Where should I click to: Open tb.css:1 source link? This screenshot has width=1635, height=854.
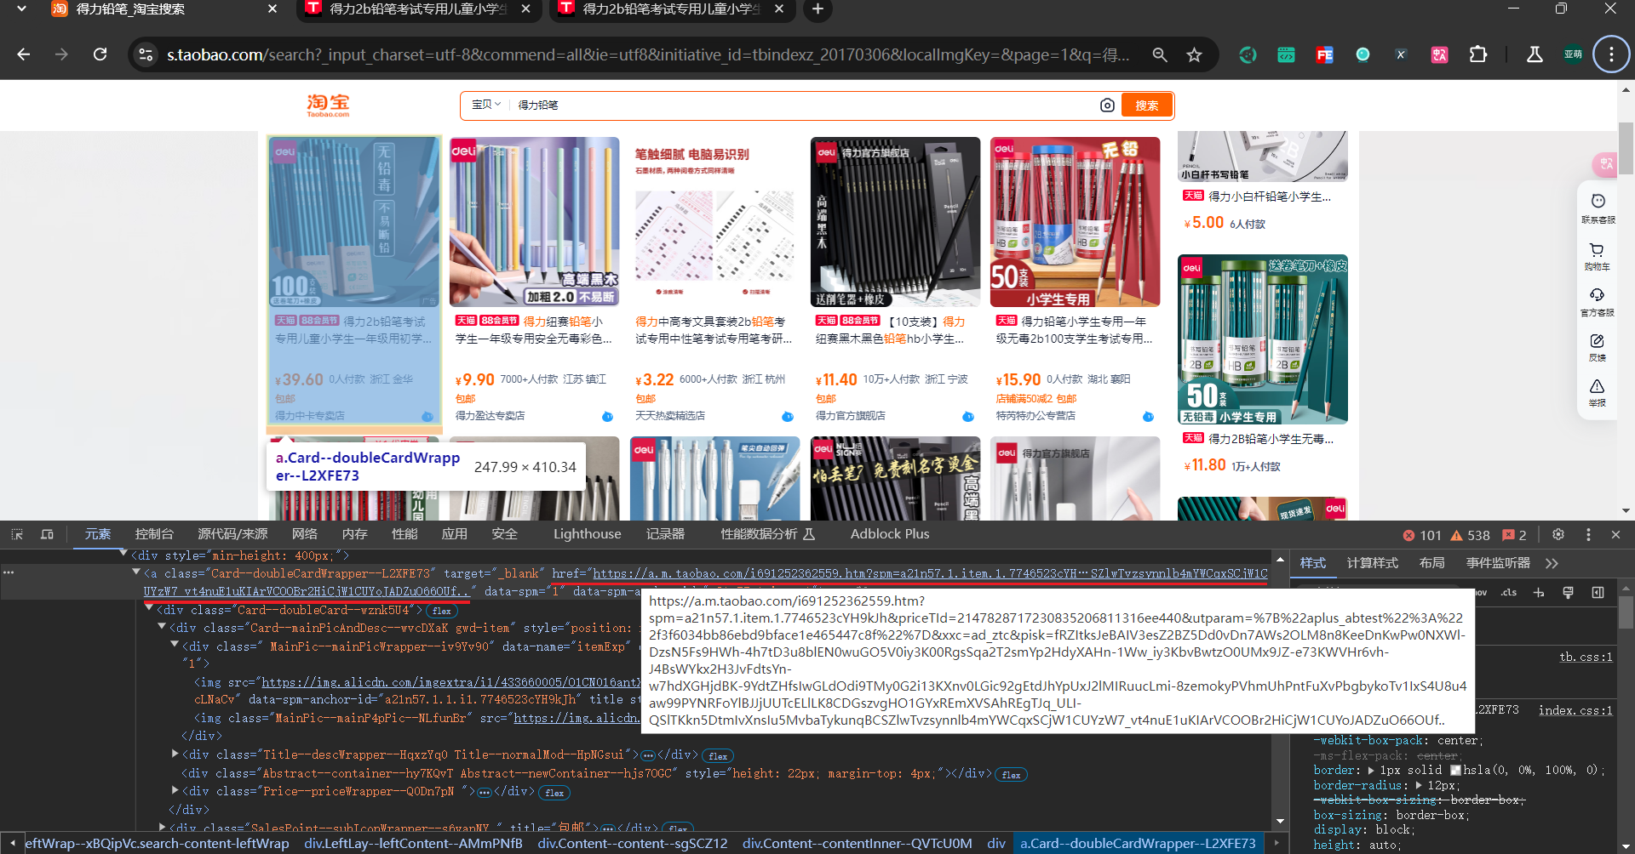click(x=1586, y=657)
